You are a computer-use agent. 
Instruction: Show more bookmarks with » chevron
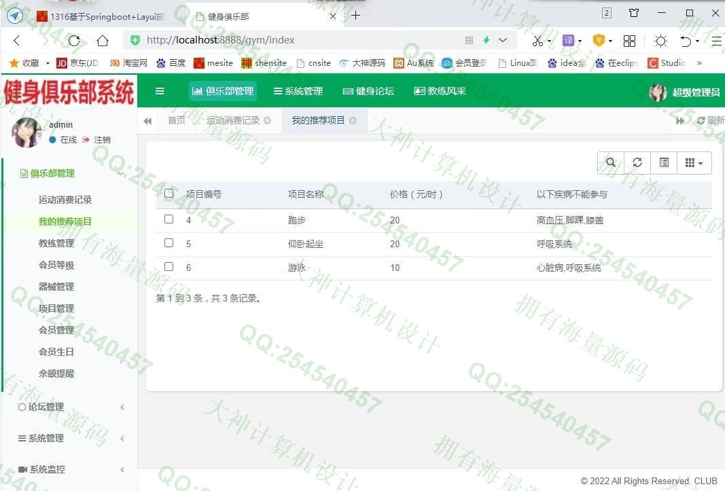click(699, 63)
